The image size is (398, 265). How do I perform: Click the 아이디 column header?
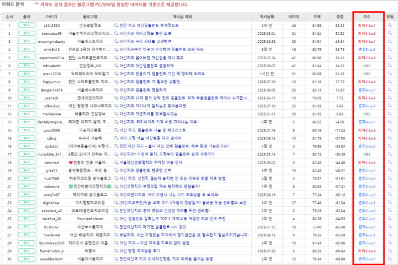[x=52, y=17]
